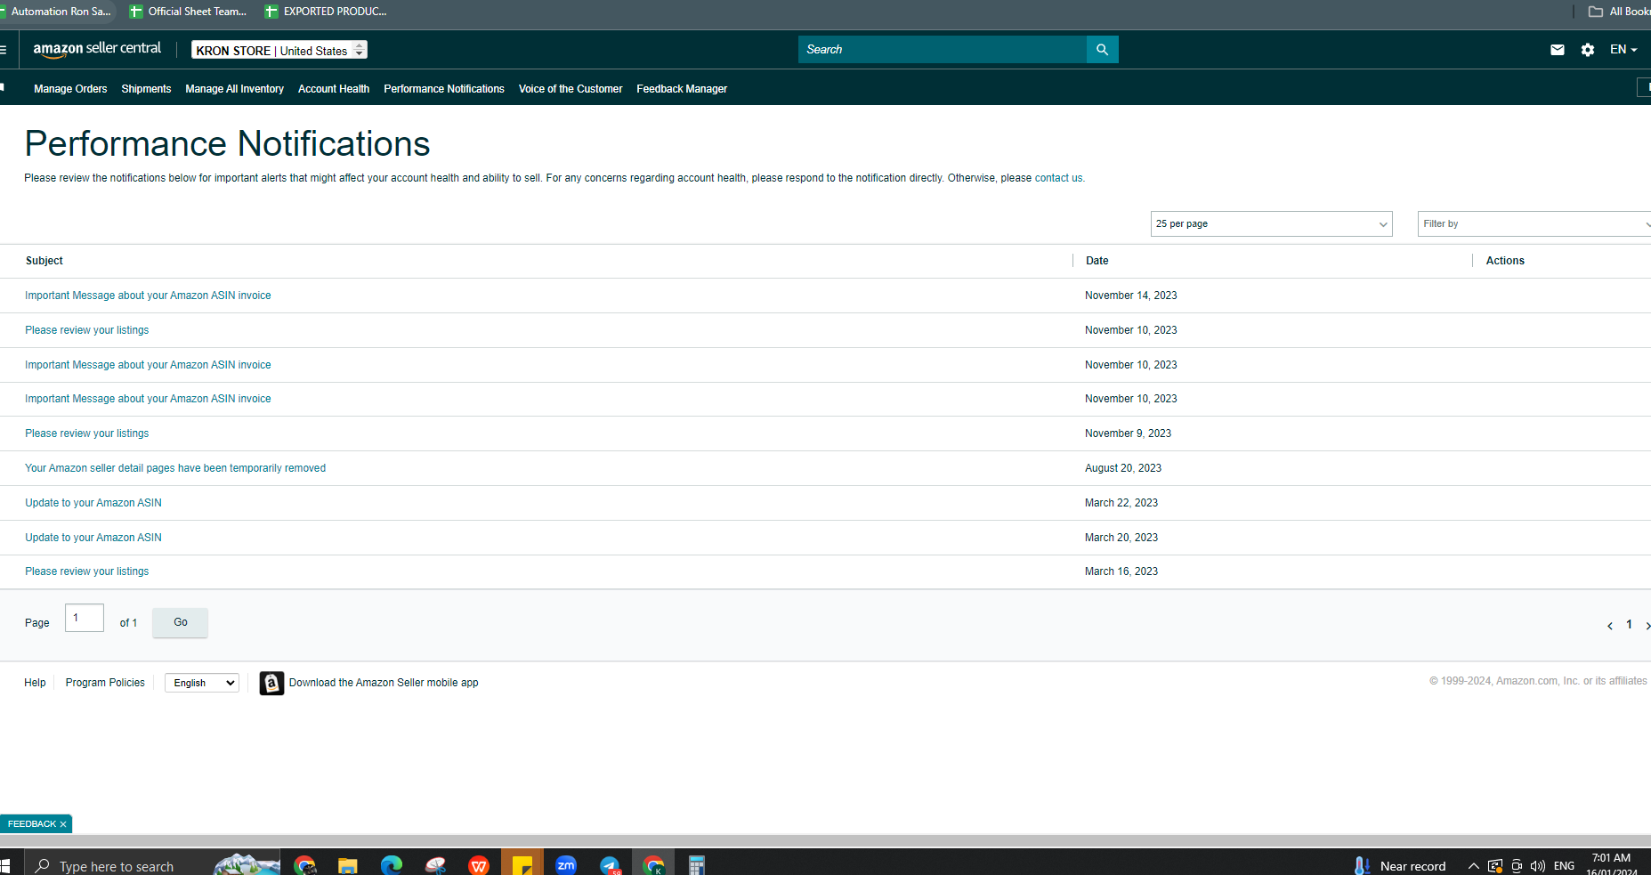The height and width of the screenshot is (875, 1651).
Task: Click the bookmark flag icon beside Manage Orders
Action: (x=3, y=87)
